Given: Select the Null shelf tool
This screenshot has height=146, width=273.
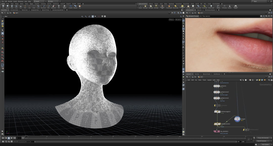Looking at the screenshot, I should [25, 7].
